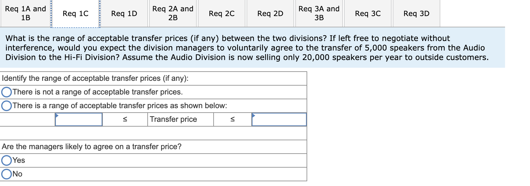Select the Req 2D tab
This screenshot has height=186, width=530.
[x=270, y=13]
